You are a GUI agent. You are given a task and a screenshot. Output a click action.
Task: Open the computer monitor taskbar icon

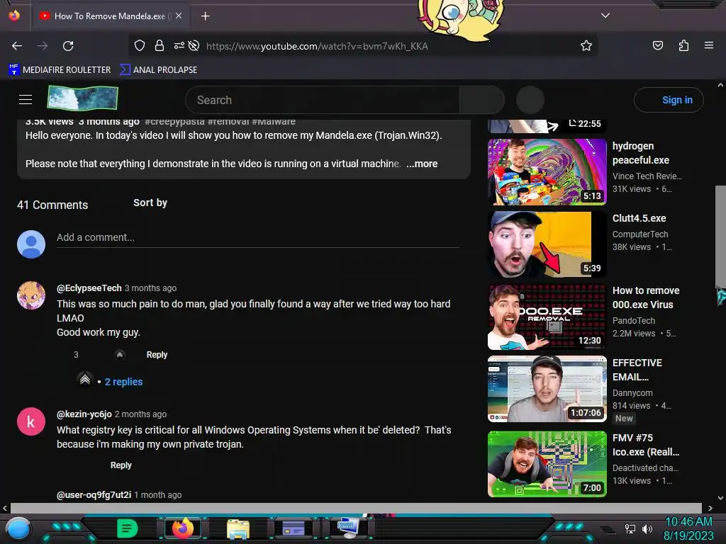(x=347, y=527)
